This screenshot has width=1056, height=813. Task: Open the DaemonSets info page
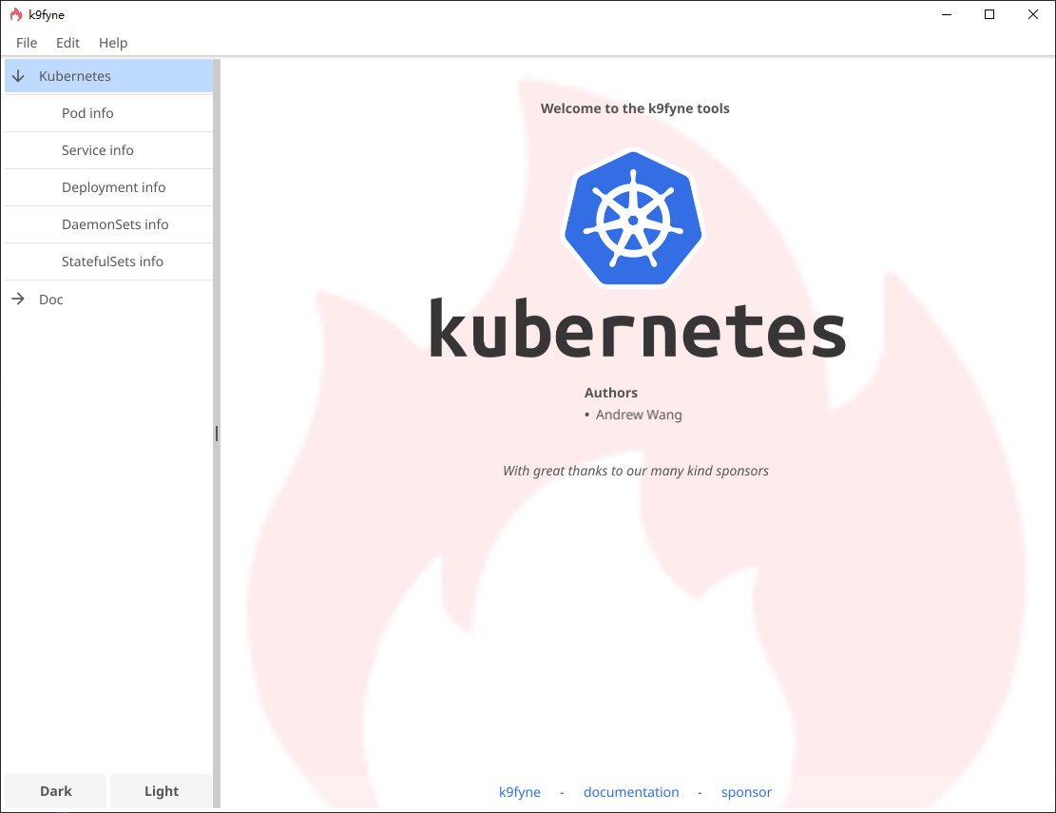pyautogui.click(x=108, y=224)
